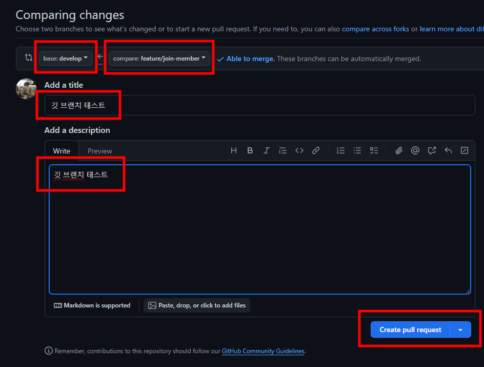Open the GitHub Community Guidelines link
484x367 pixels.
263,351
